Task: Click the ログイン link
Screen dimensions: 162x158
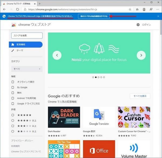Action: tap(147, 25)
